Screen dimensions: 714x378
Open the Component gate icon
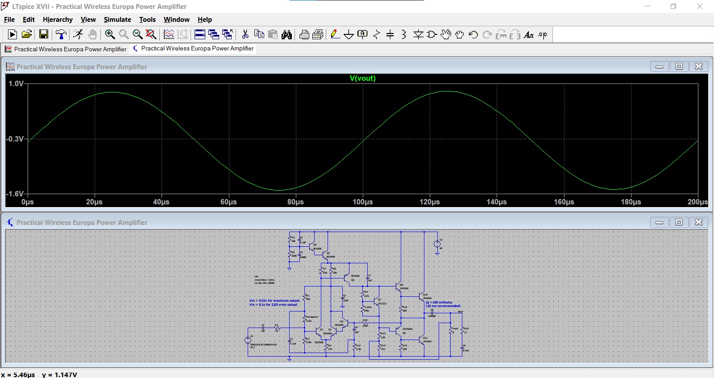(432, 34)
